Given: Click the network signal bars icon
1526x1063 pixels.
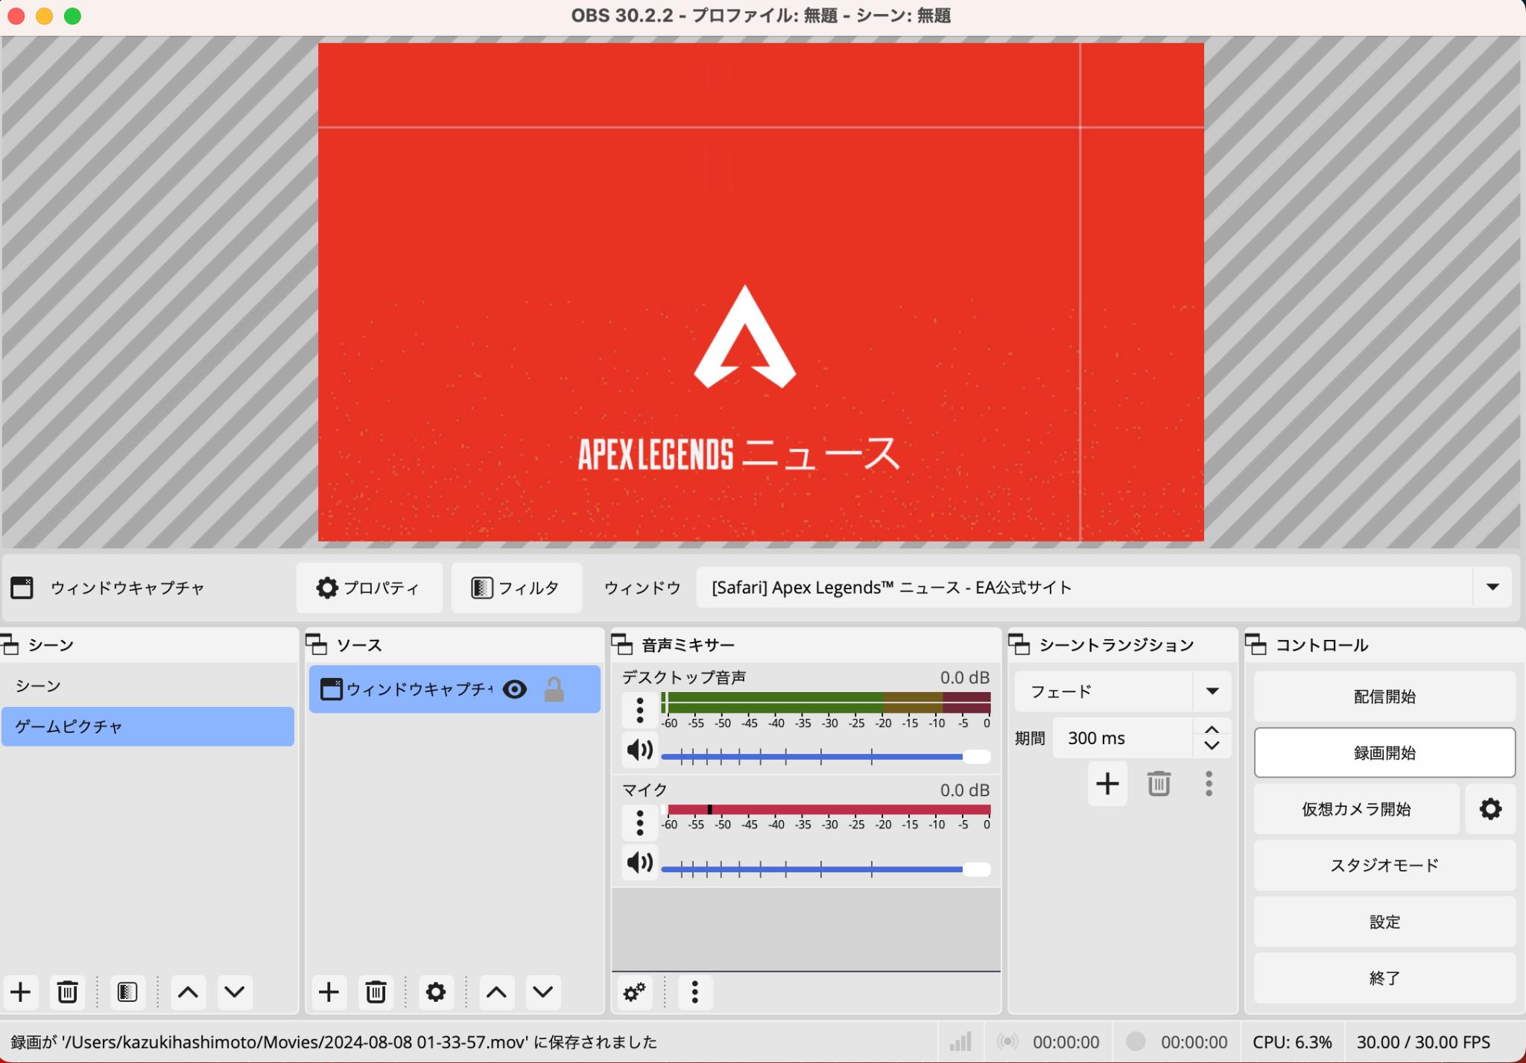Looking at the screenshot, I should [x=960, y=1041].
